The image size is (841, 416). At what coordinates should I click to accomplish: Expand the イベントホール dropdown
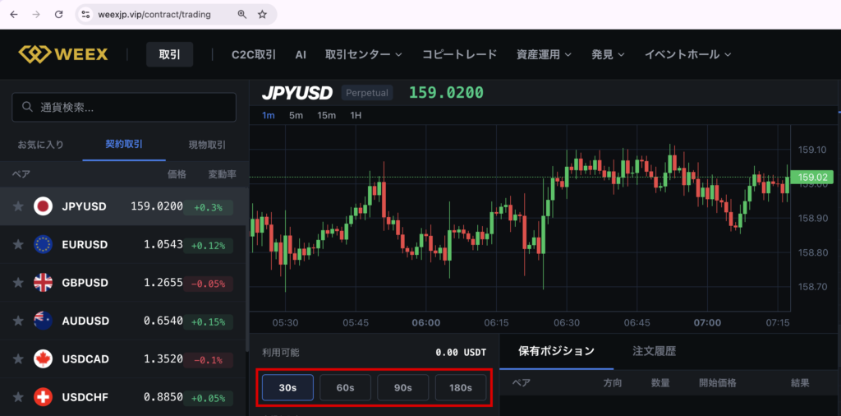688,55
